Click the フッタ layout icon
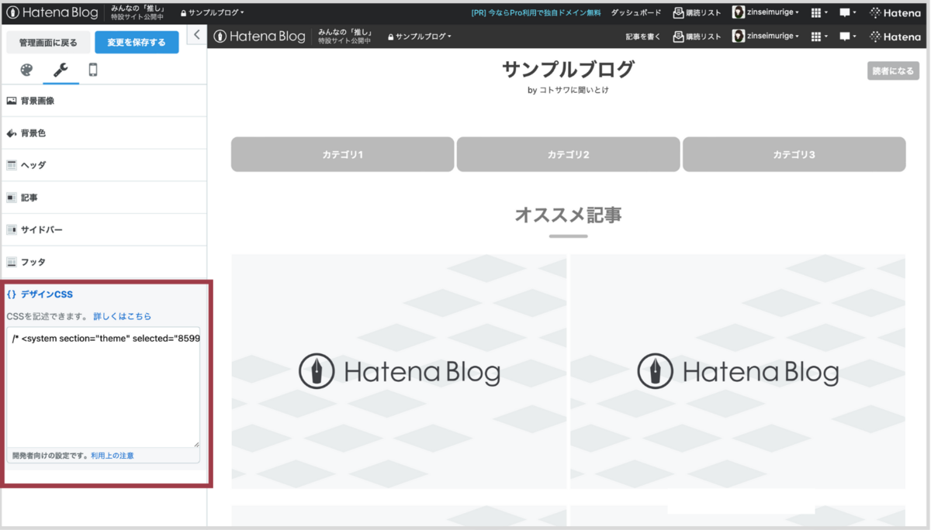The image size is (931, 530). (12, 262)
